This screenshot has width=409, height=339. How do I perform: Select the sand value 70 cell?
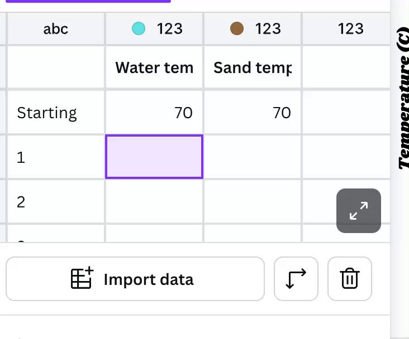tap(253, 113)
